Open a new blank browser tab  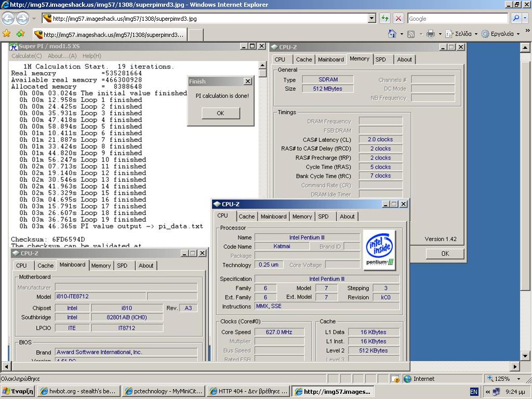point(196,35)
